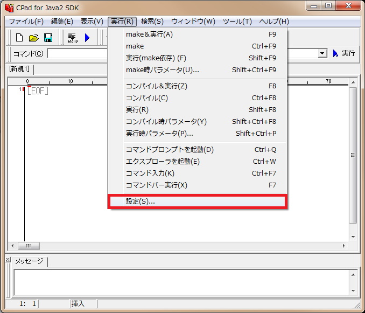This screenshot has height=313, width=365.
Task: Click editor vertical scrollbar down arrow
Action: [353, 237]
